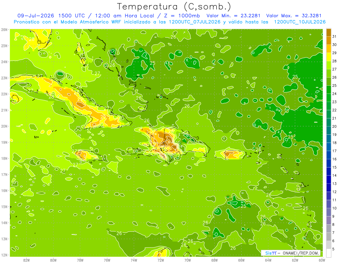Click the latitude label "19N"
342x264 pixels.
(4, 142)
